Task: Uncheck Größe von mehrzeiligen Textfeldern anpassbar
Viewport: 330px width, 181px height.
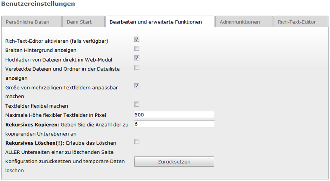Action: 137,86
